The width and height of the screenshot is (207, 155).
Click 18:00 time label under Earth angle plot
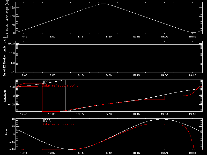pyautogui.click(x=52, y=36)
